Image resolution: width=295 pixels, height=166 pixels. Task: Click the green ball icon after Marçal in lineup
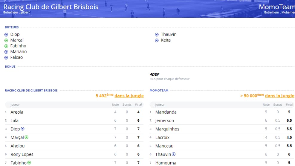[x=27, y=137]
